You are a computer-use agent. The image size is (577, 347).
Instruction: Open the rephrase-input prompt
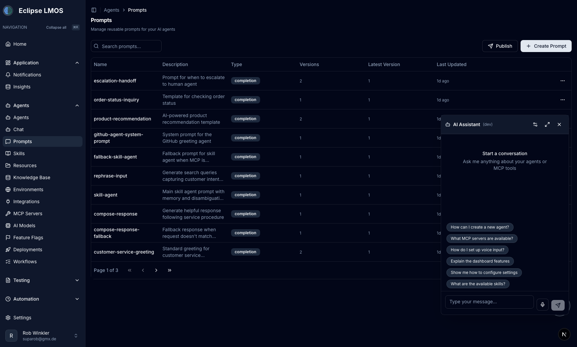[111, 176]
